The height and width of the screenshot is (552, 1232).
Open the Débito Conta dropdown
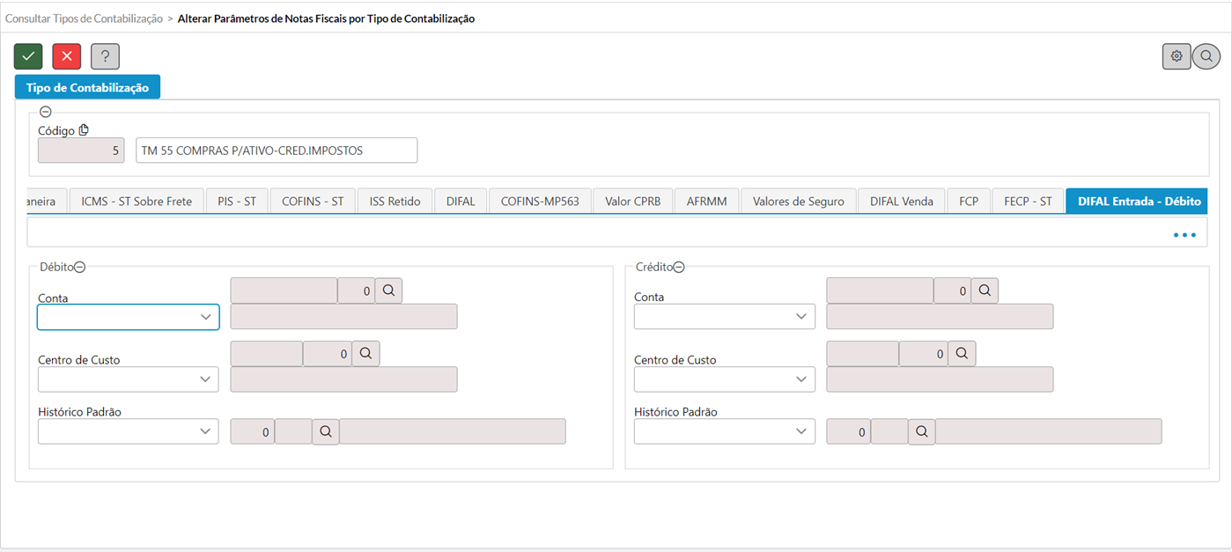(128, 317)
